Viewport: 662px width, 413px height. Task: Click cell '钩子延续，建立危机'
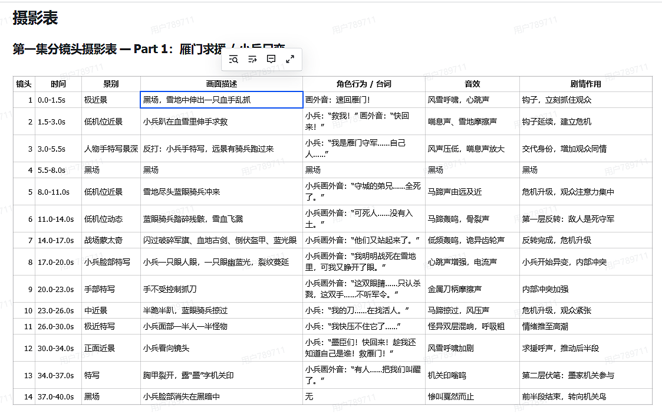click(x=585, y=122)
